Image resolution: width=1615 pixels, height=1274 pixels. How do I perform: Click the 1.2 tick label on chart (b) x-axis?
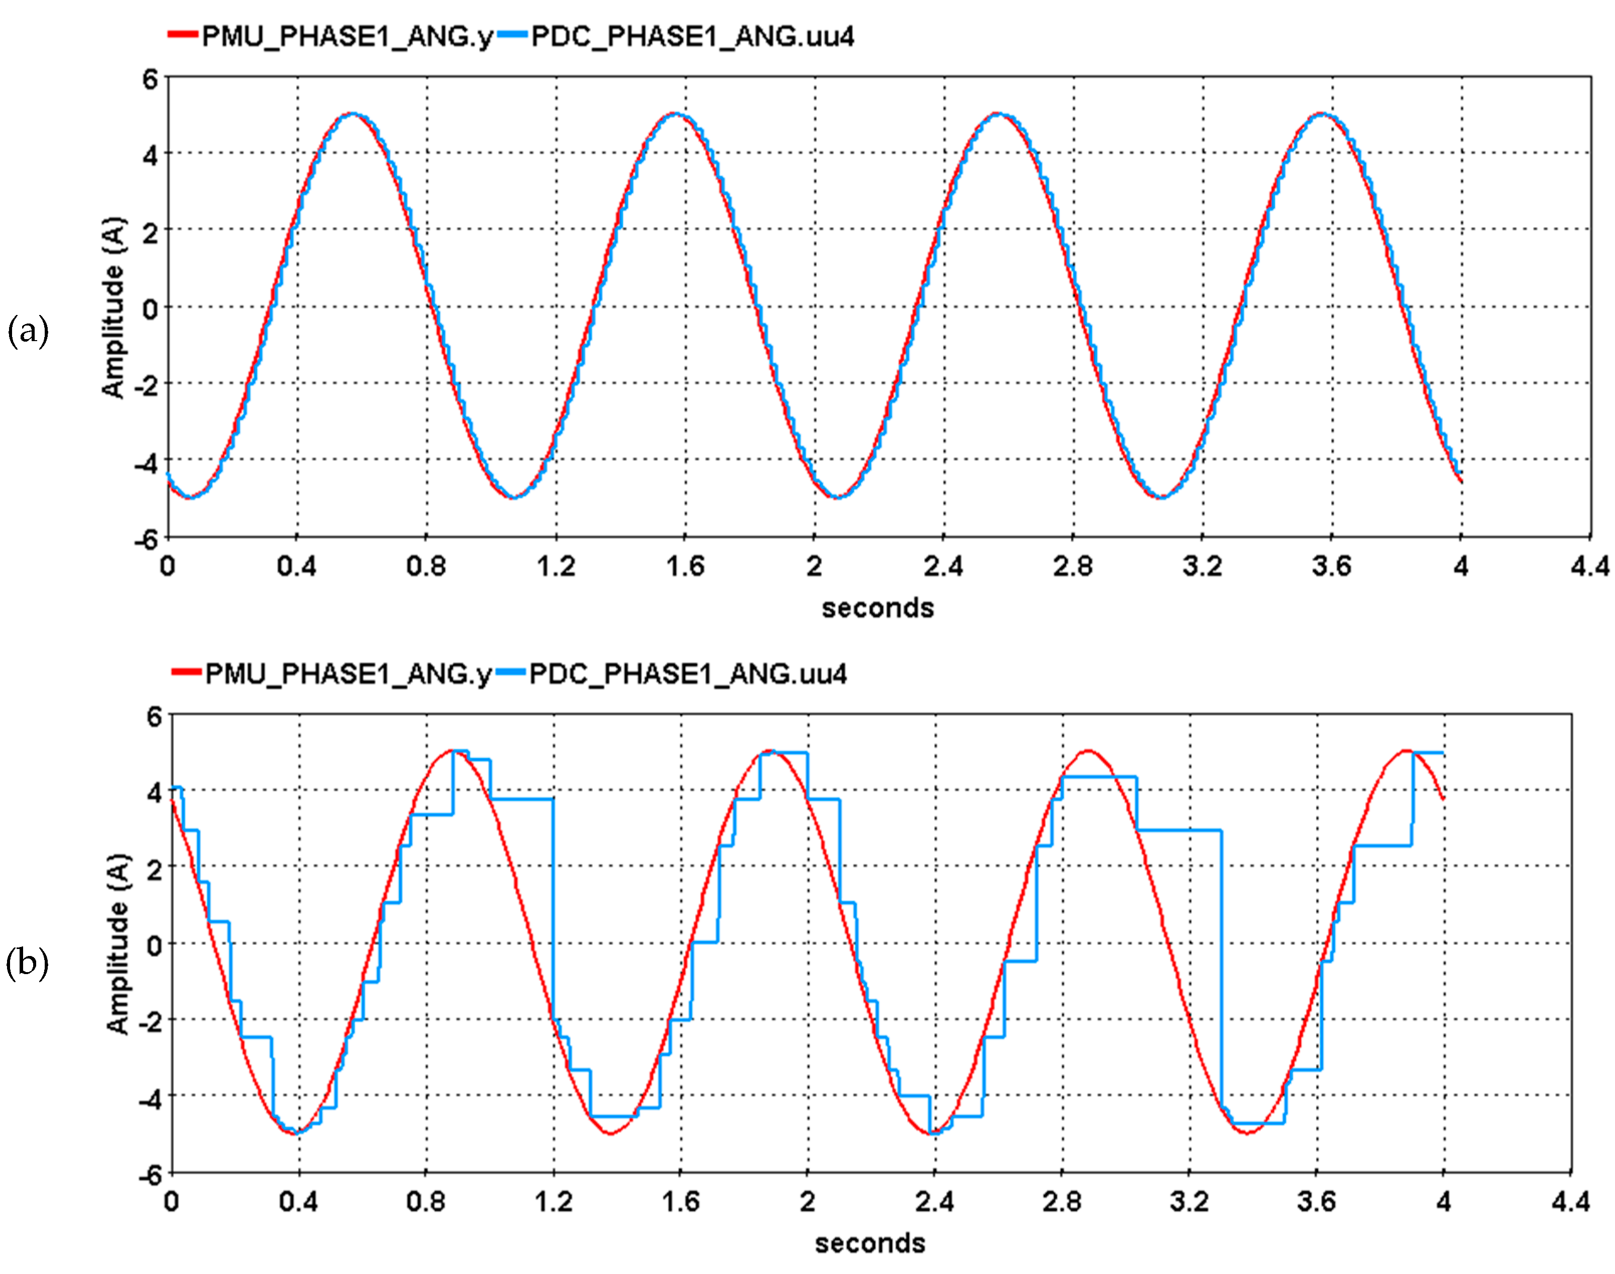coord(554,1202)
